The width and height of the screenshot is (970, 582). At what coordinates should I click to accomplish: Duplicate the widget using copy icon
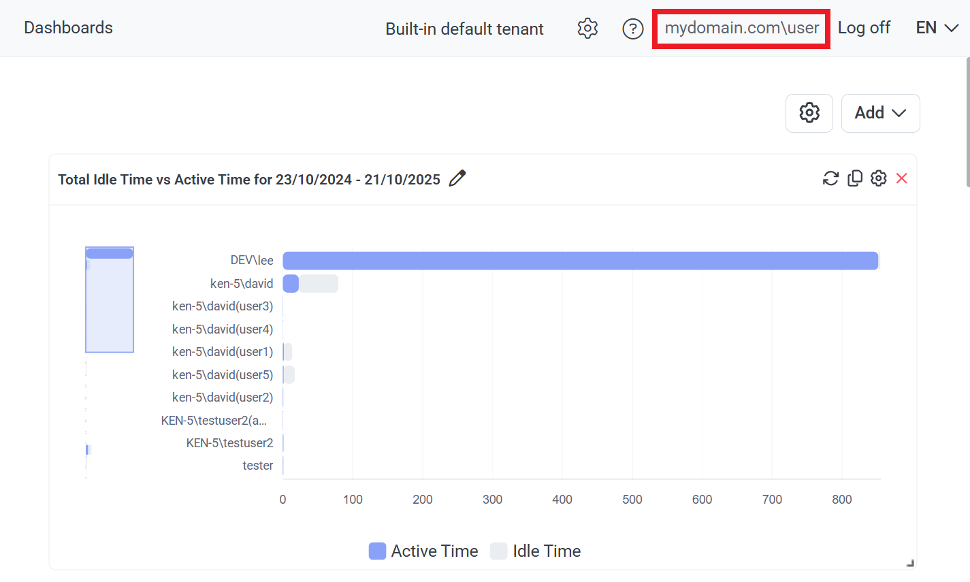[855, 178]
